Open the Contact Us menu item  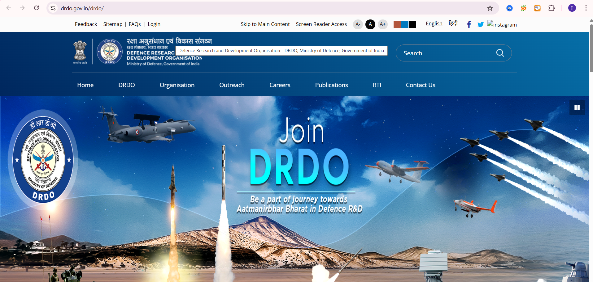point(421,85)
